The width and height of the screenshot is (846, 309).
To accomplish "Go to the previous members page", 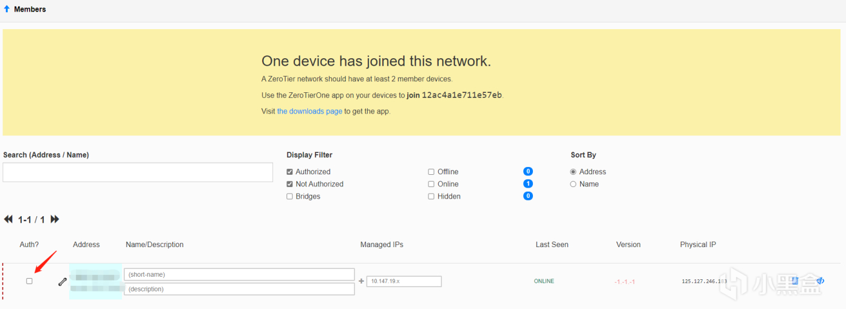I will point(8,219).
